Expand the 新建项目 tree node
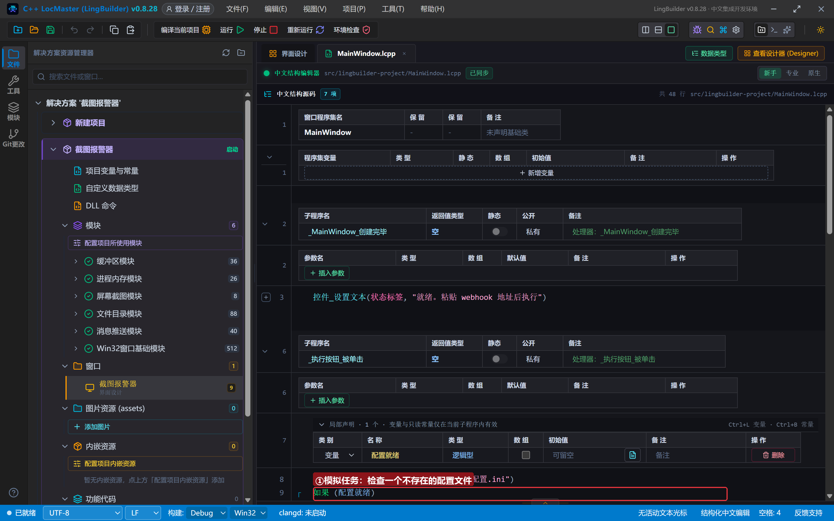The height and width of the screenshot is (521, 834). (x=53, y=123)
